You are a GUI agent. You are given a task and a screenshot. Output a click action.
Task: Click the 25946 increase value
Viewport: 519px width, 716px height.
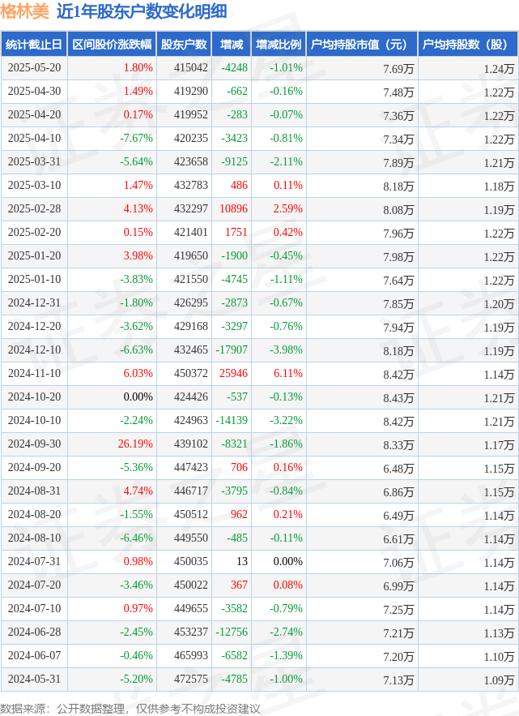(x=233, y=373)
